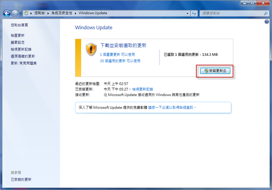The image size is (272, 190).
Task: Select Windows Update breadcrumb segment
Action: coord(93,13)
